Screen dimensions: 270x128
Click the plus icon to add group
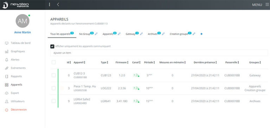tap(201, 34)
